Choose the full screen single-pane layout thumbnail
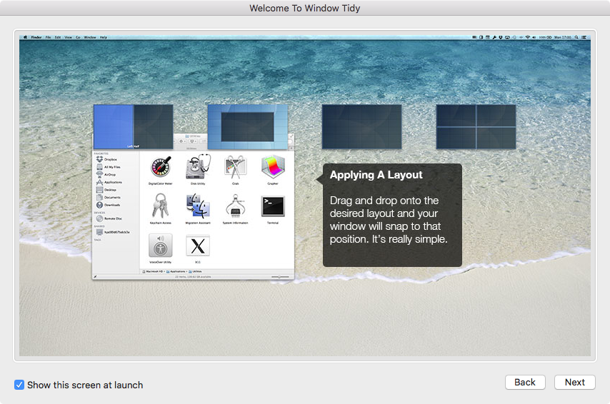This screenshot has height=404, width=610. pos(362,127)
